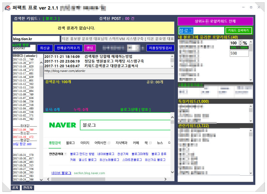Open the 네이버 블로그 result link
Screen dimensions: 267x194
(61, 173)
